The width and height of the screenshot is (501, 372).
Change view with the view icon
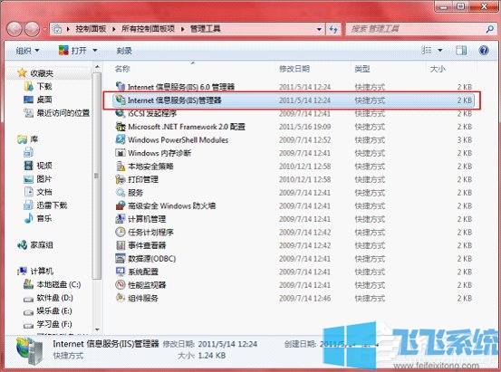(427, 51)
